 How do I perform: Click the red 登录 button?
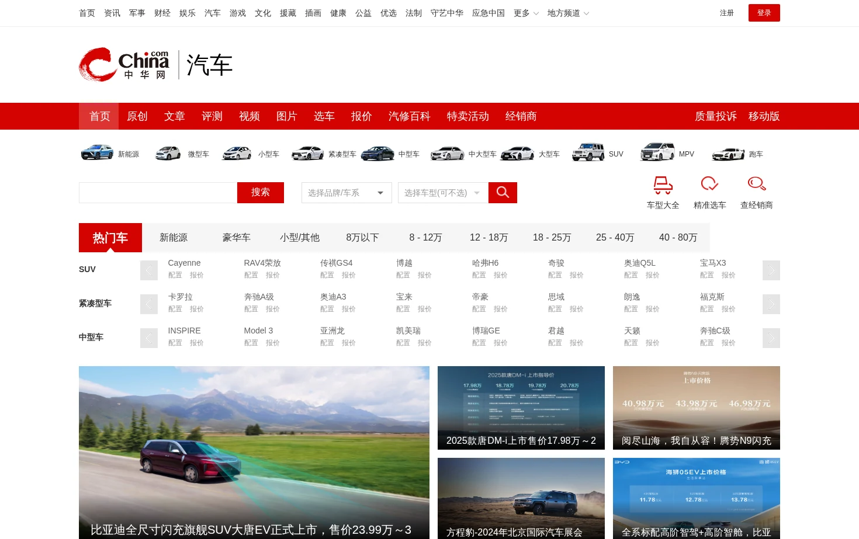pos(764,13)
